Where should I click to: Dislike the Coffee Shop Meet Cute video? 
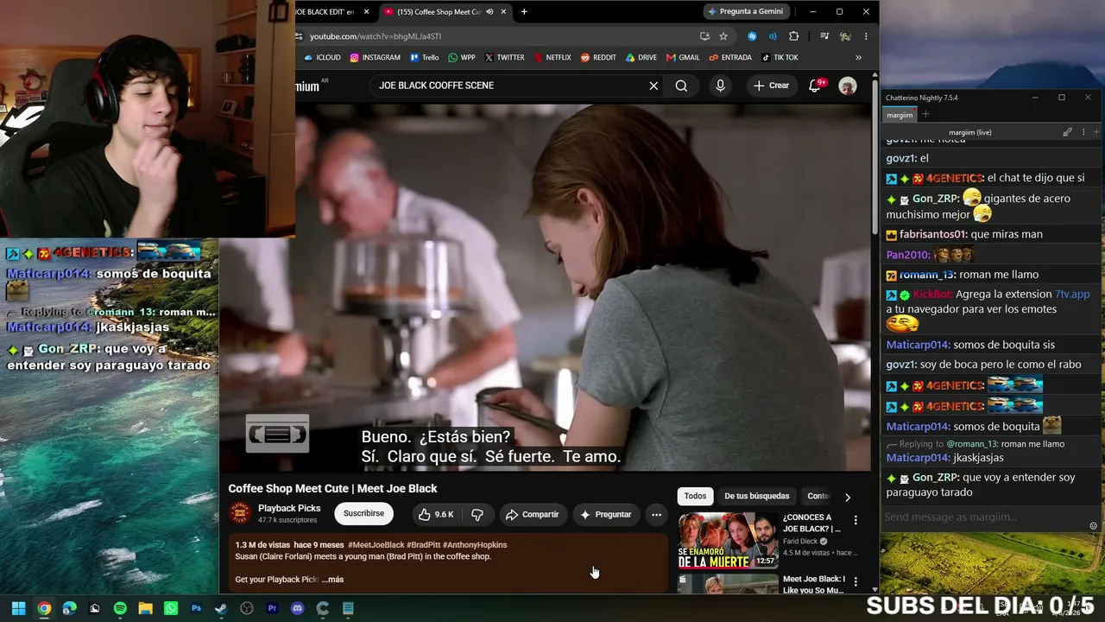pyautogui.click(x=477, y=514)
